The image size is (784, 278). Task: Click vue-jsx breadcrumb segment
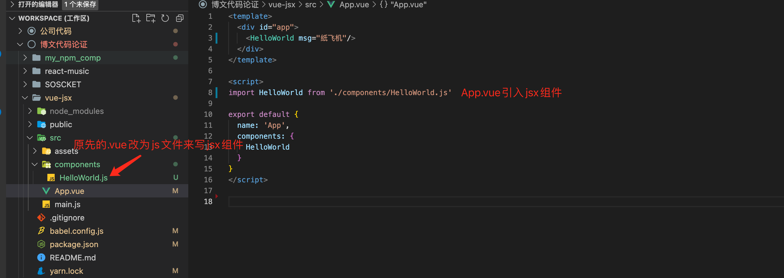coord(282,5)
